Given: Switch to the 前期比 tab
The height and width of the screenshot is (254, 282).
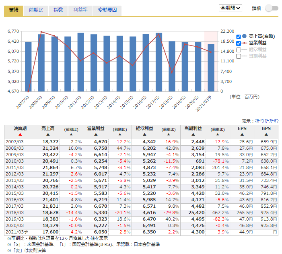Looking at the screenshot, I should point(36,10).
